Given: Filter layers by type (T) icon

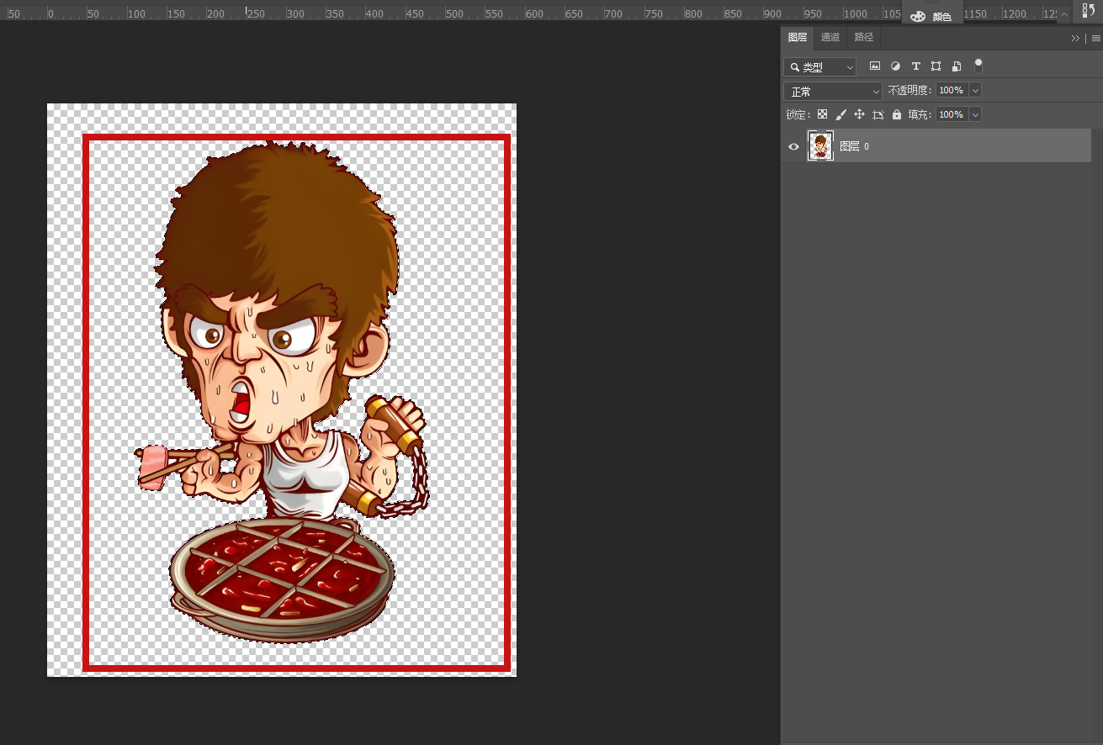Looking at the screenshot, I should click(x=915, y=66).
